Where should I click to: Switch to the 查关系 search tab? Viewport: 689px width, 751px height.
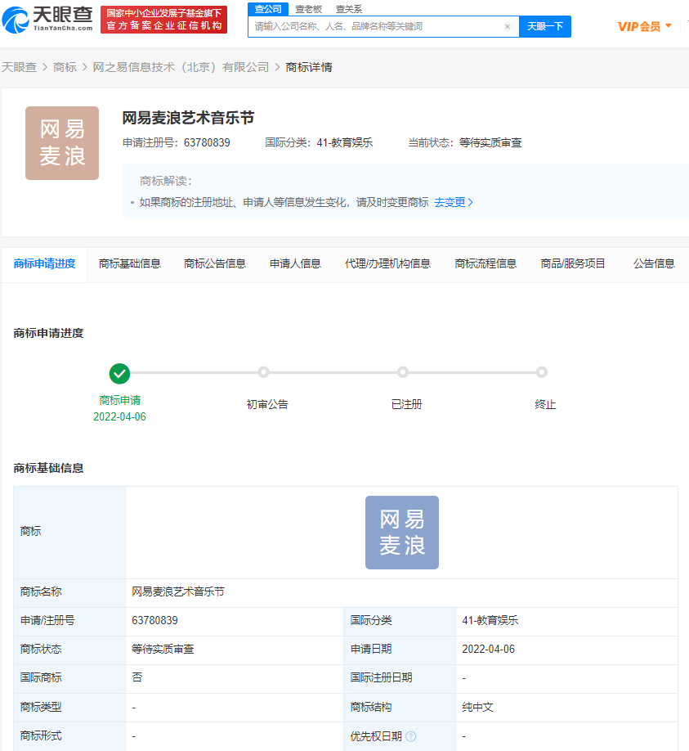click(349, 9)
